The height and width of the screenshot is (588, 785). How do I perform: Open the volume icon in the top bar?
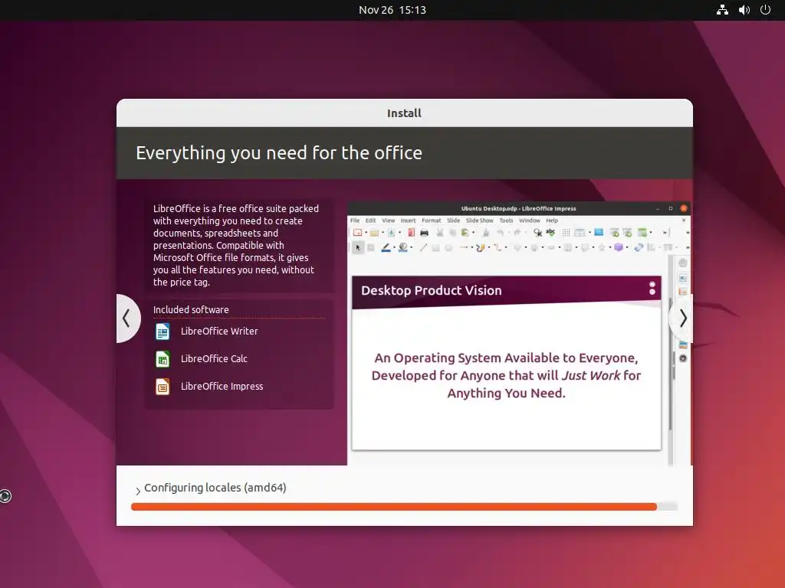[744, 9]
